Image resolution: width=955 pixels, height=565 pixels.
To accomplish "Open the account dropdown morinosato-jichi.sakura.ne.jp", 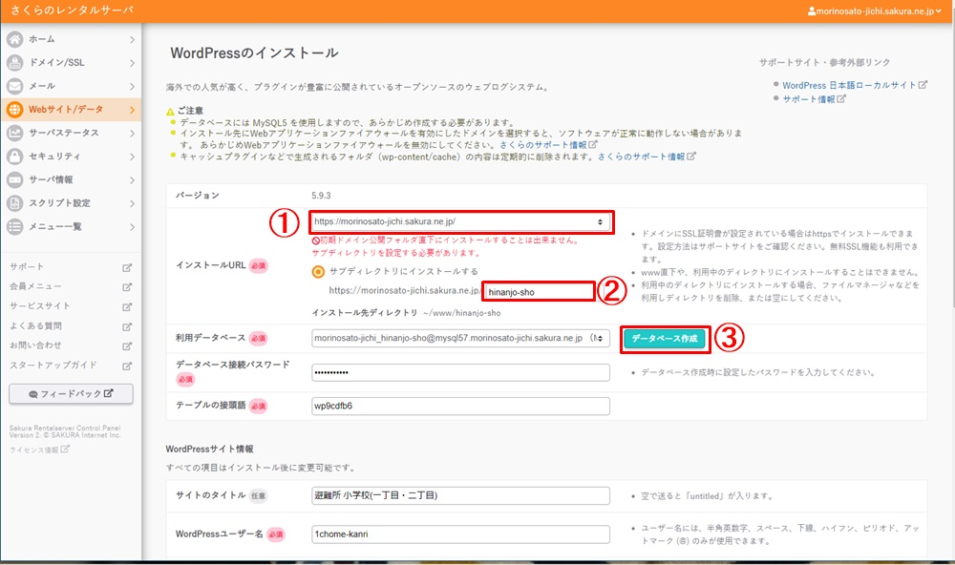I will point(874,10).
